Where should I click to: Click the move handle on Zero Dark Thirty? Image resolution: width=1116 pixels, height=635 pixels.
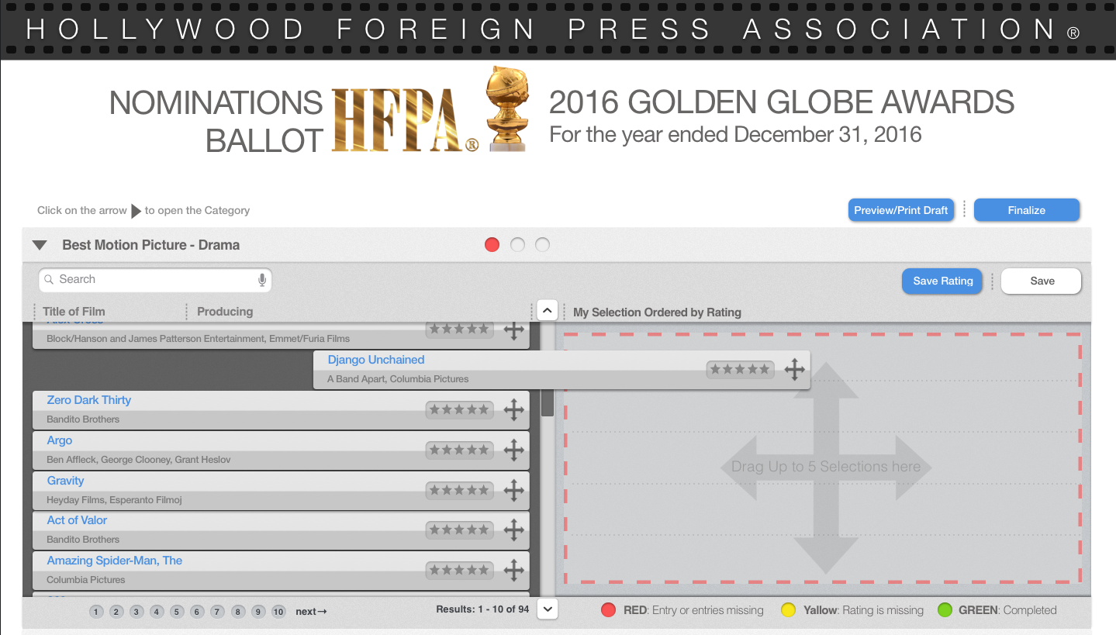click(x=513, y=409)
